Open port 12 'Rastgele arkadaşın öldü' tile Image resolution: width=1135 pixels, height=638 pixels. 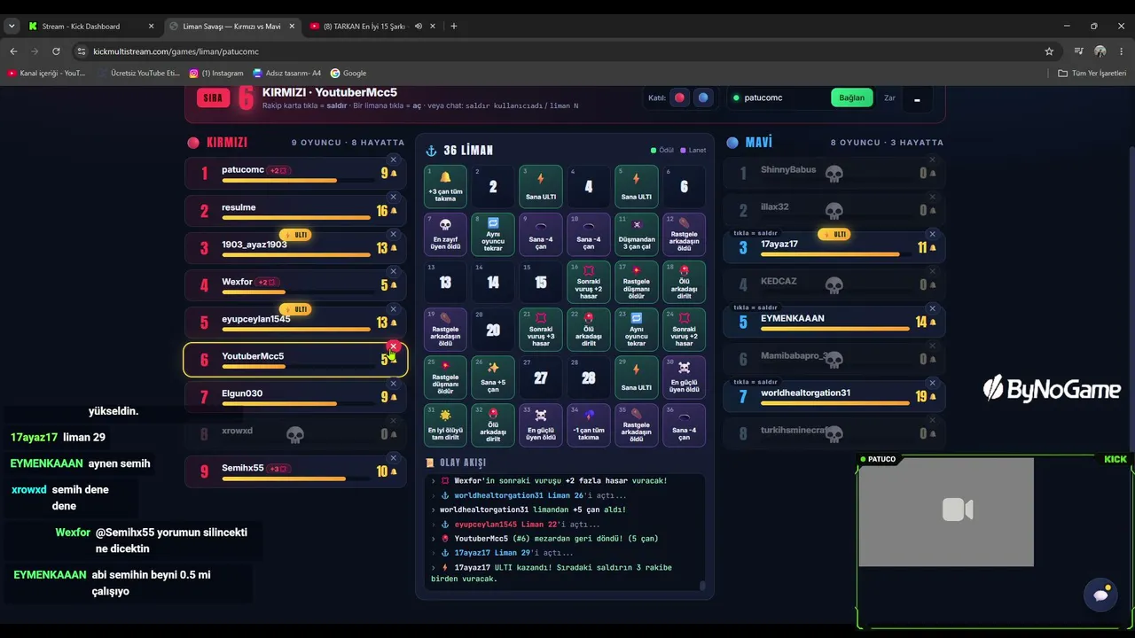[x=684, y=234]
